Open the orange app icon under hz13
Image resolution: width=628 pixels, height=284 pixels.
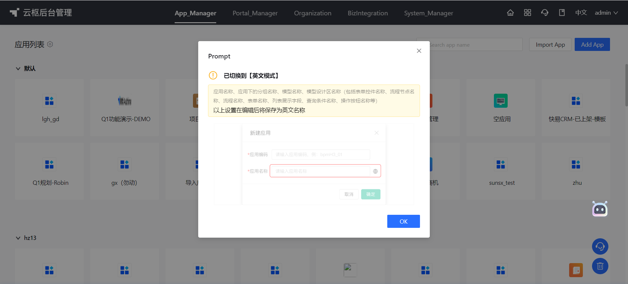coord(576,270)
